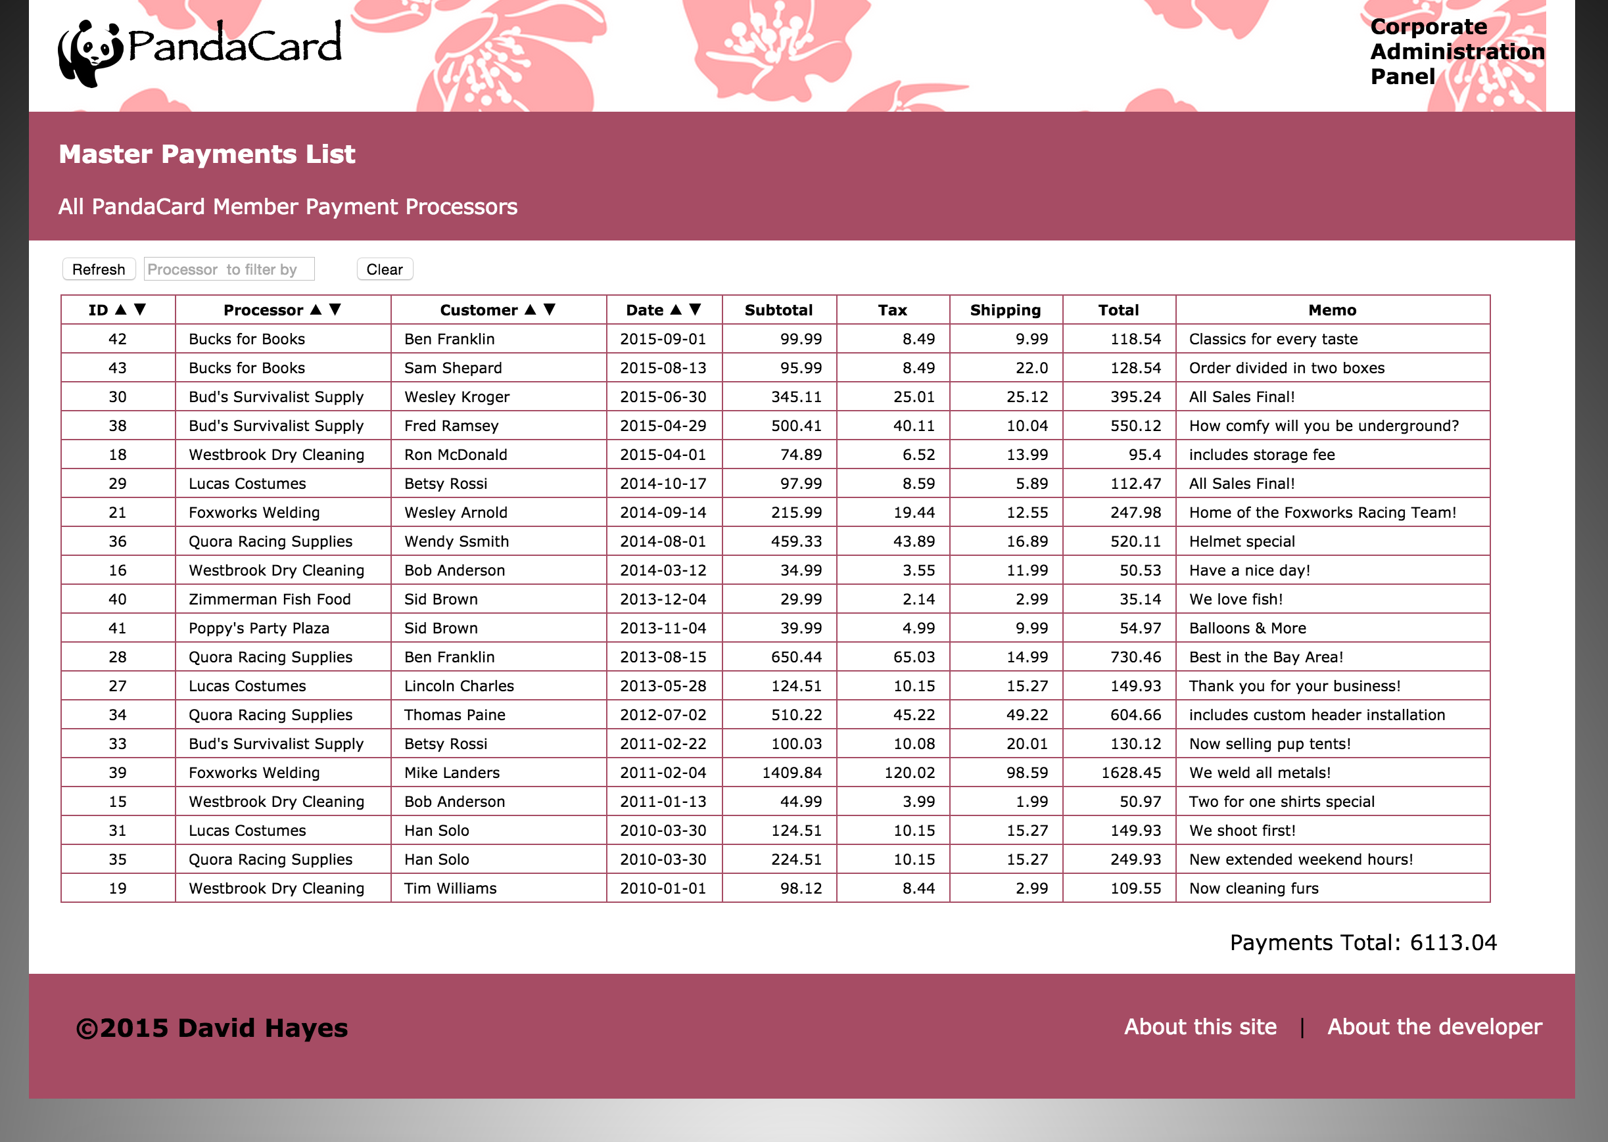Click the Total column header
This screenshot has width=1608, height=1142.
[x=1118, y=310]
